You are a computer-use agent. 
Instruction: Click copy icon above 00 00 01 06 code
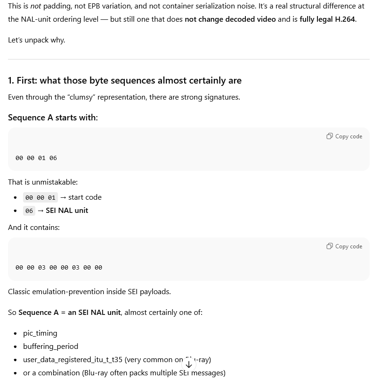(x=330, y=136)
